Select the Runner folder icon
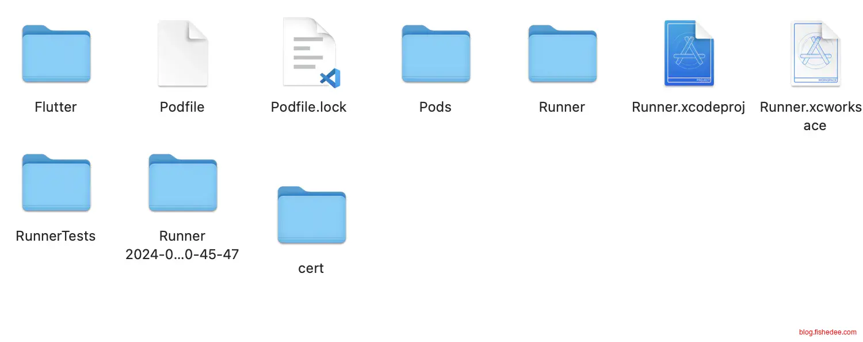Screen dimensions: 863x342 click(562, 54)
